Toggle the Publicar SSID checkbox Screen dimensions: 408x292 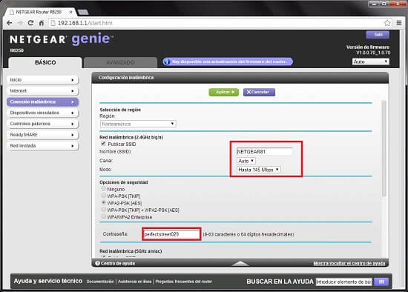(103, 144)
